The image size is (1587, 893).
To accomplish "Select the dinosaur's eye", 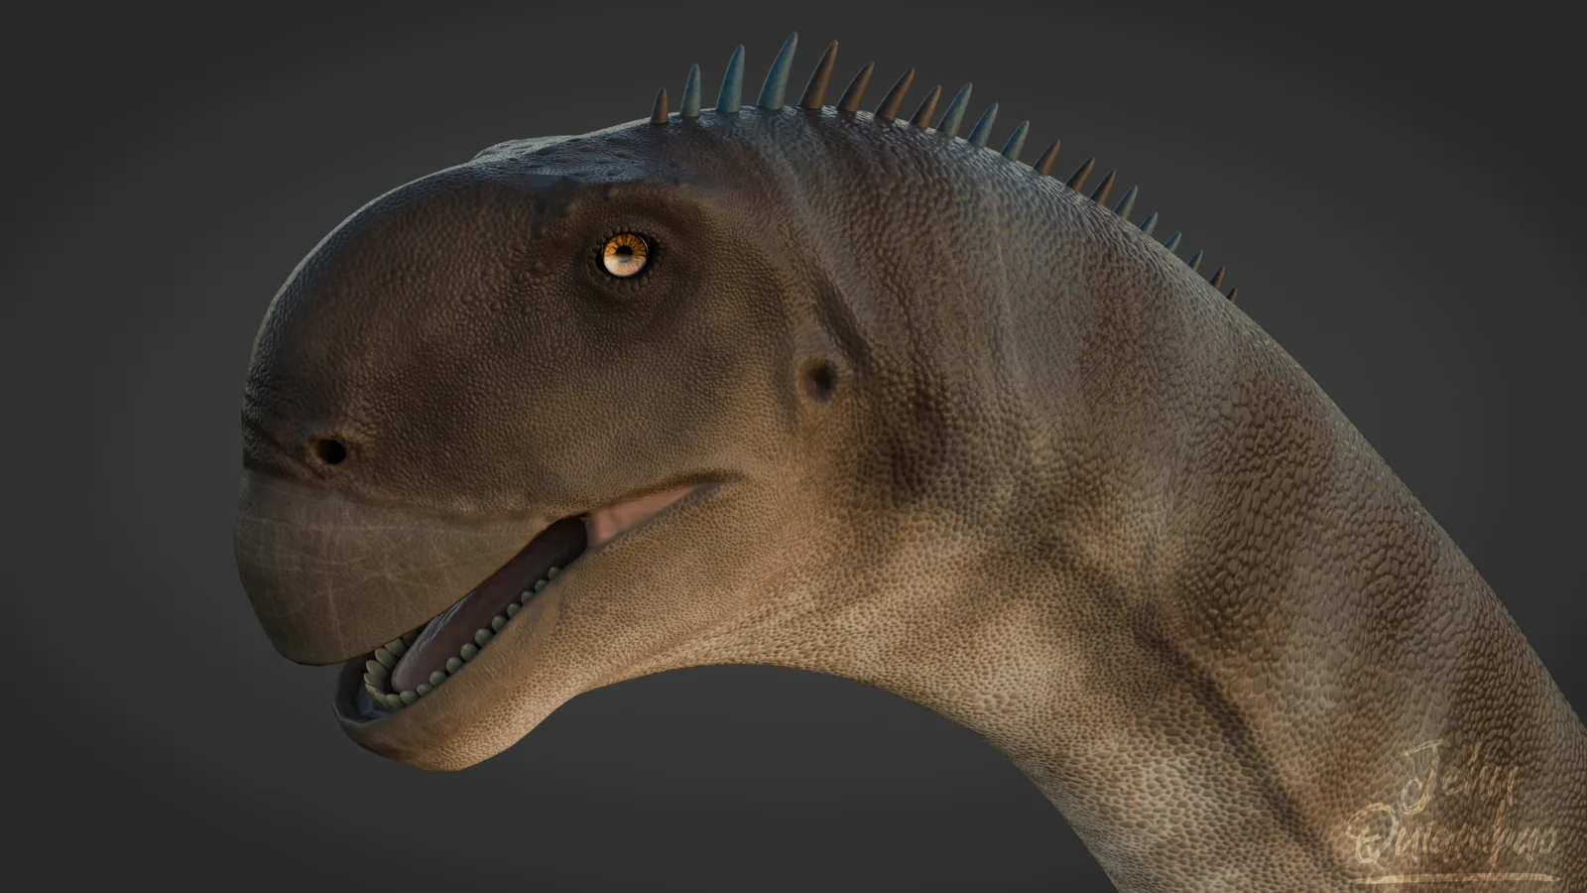I will pos(623,255).
